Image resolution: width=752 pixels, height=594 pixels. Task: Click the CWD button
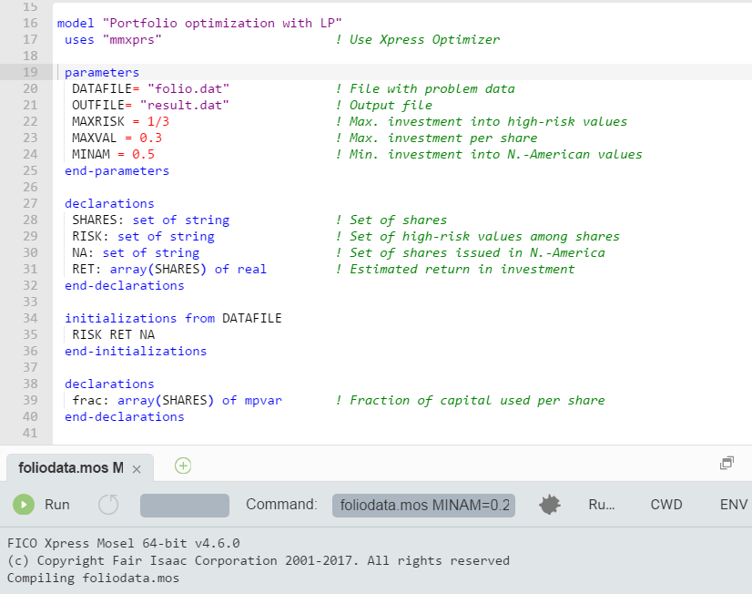(x=666, y=505)
